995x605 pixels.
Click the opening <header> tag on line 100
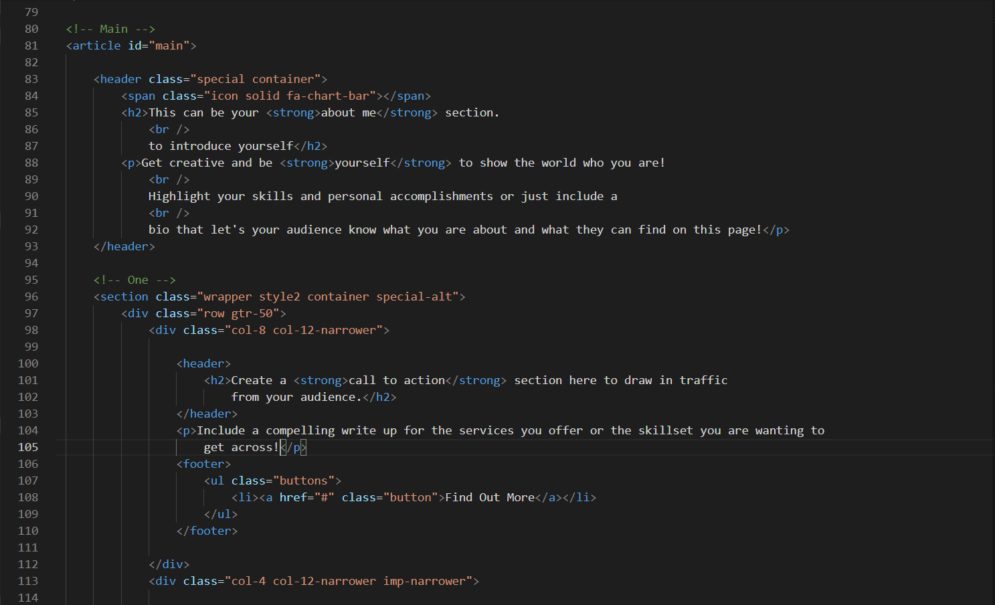(203, 363)
